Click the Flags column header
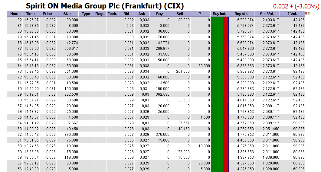 100,14
